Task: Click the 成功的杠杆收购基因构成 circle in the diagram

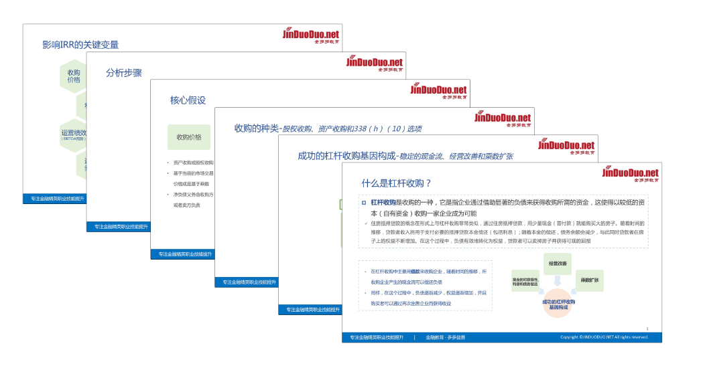Action: click(558, 304)
